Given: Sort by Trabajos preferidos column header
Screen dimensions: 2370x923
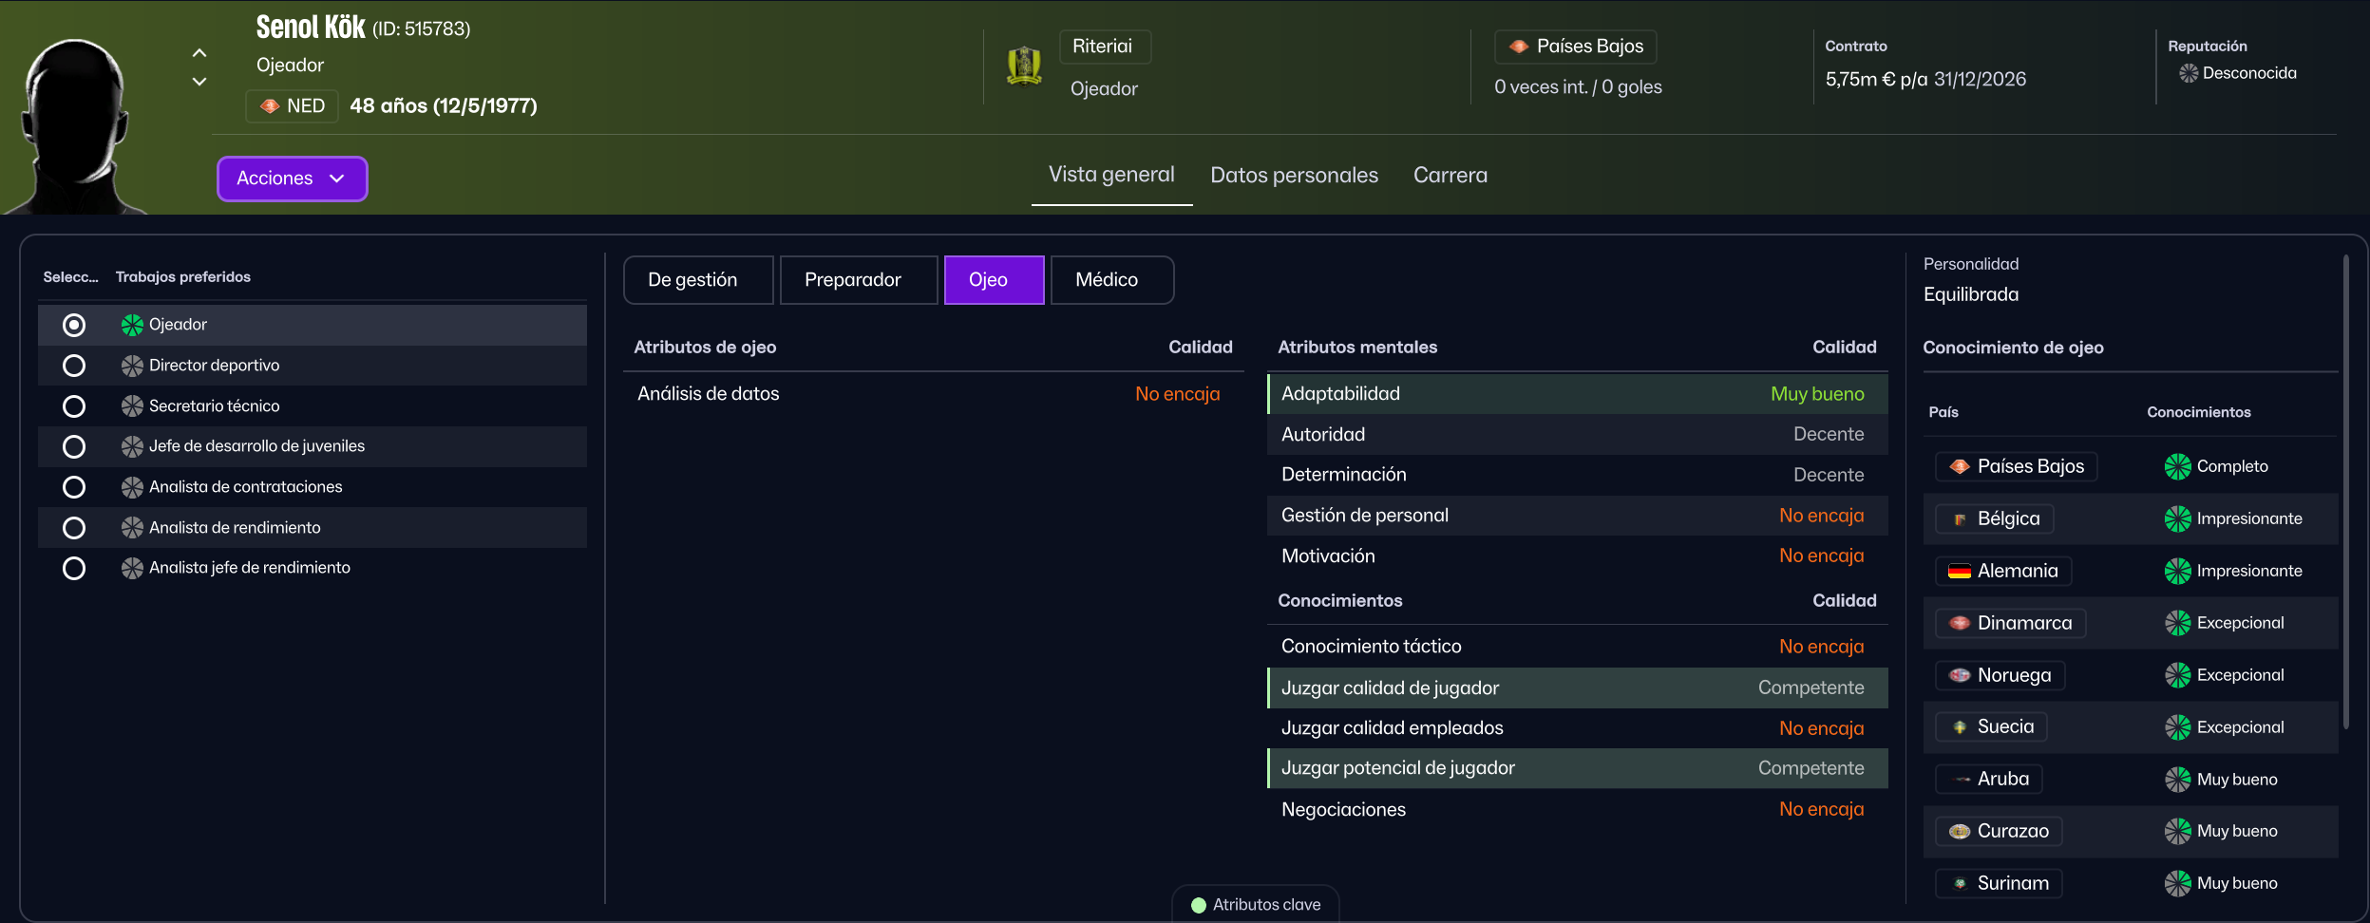Looking at the screenshot, I should pyautogui.click(x=183, y=277).
